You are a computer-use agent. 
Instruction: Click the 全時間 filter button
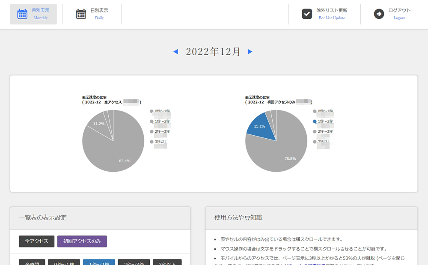click(x=32, y=262)
